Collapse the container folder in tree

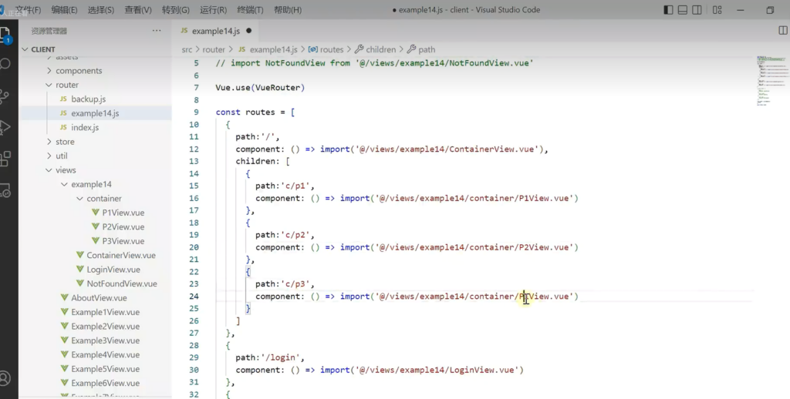coord(103,198)
